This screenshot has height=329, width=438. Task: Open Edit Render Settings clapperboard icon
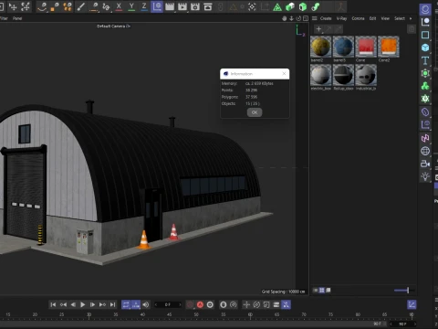pos(195,6)
